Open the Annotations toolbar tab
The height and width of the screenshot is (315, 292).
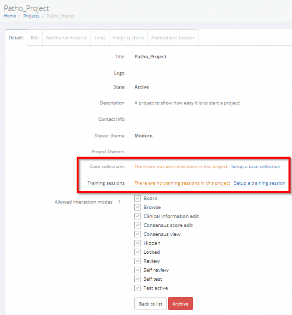point(173,38)
